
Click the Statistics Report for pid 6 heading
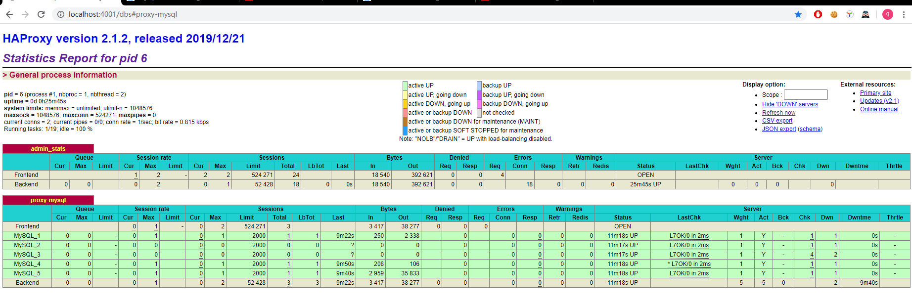coord(75,58)
